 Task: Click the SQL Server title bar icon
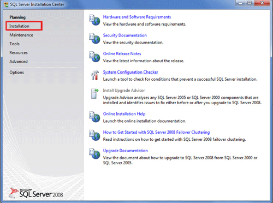coord(6,4)
